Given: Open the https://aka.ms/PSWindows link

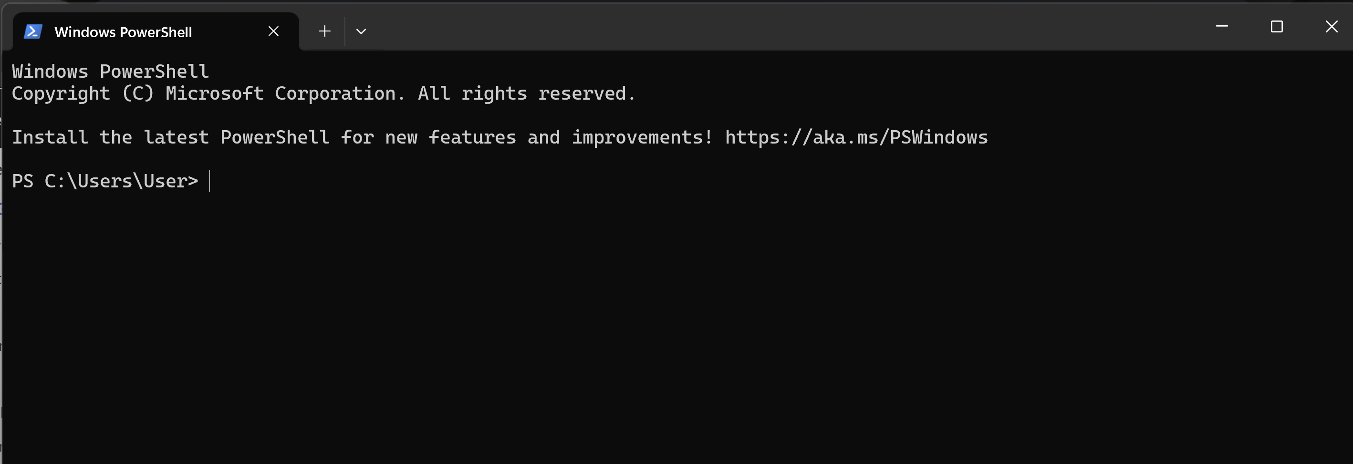Looking at the screenshot, I should coord(856,137).
